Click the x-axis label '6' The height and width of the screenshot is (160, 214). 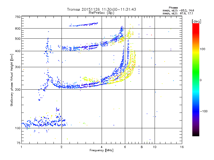[x=125, y=147]
